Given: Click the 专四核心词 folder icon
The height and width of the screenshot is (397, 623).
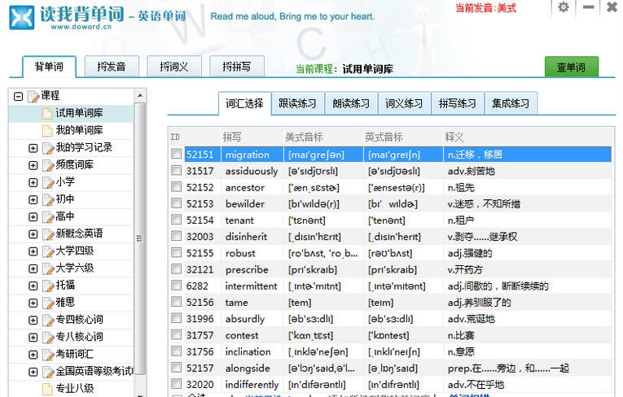Looking at the screenshot, I should (48, 321).
